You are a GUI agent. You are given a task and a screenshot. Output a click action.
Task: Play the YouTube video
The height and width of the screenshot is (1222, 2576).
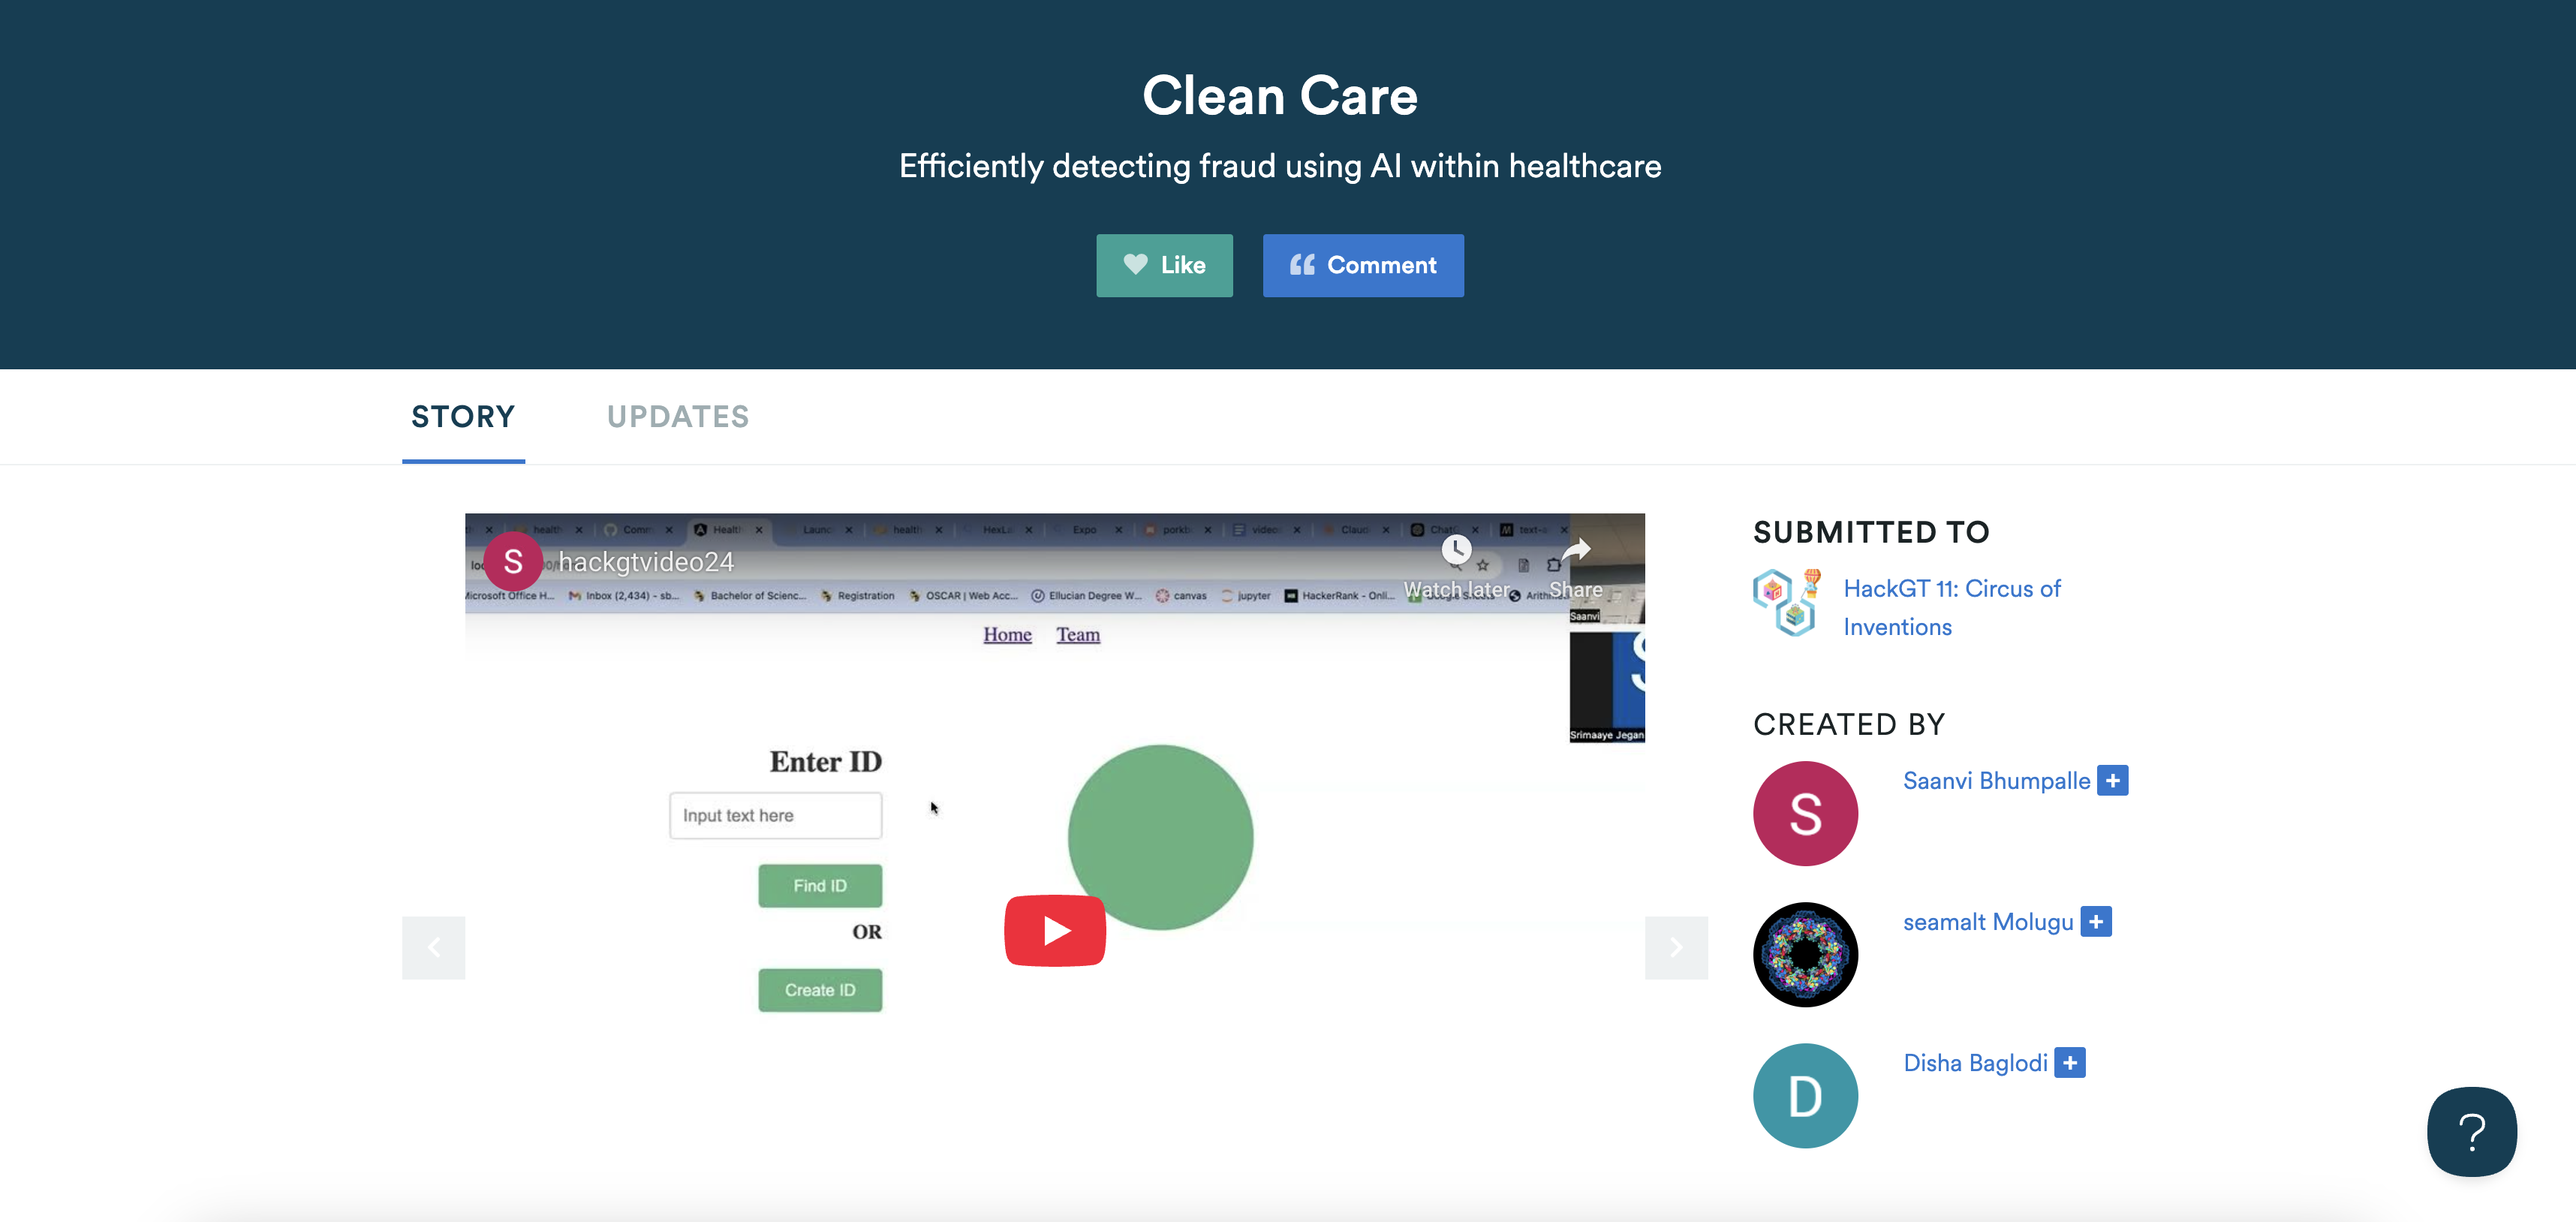[1055, 931]
